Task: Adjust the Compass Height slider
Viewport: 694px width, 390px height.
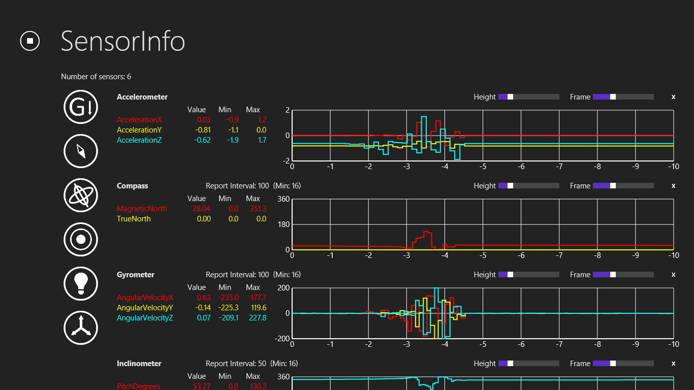Action: coord(511,186)
